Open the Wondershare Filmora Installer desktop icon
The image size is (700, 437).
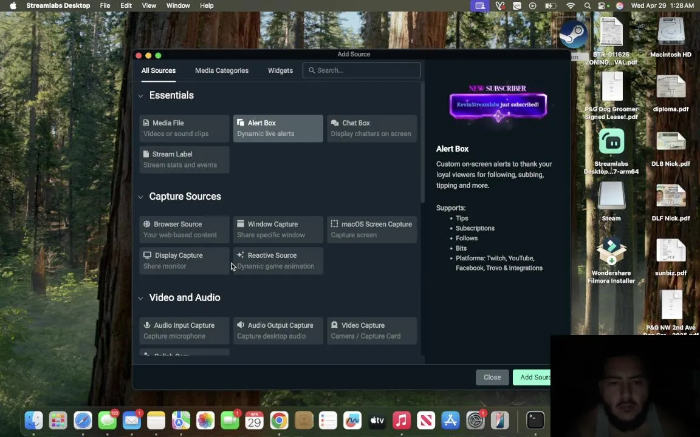611,251
